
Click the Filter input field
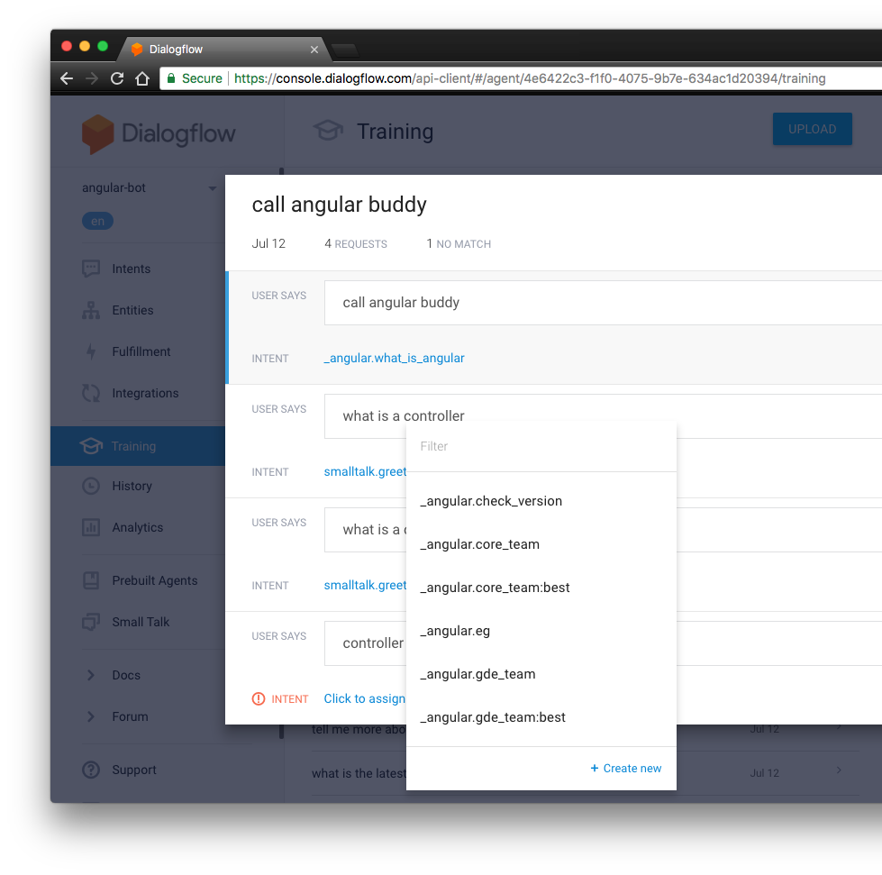click(541, 446)
